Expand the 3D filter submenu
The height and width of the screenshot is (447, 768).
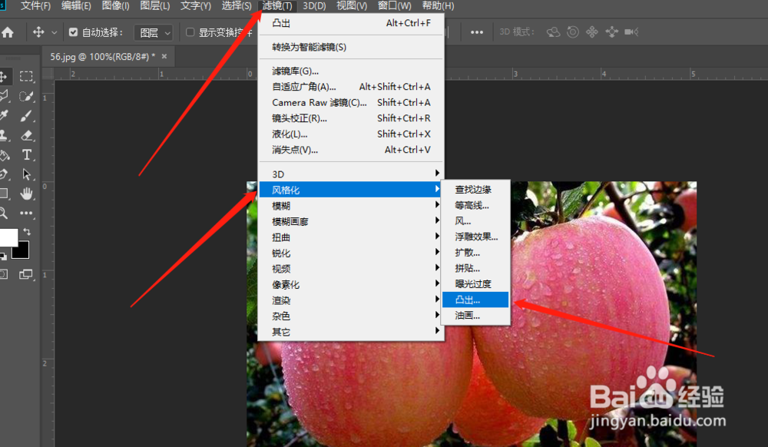tap(351, 174)
